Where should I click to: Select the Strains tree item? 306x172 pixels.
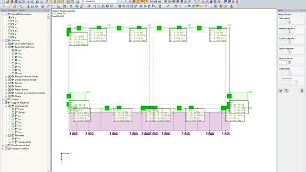tap(18, 86)
